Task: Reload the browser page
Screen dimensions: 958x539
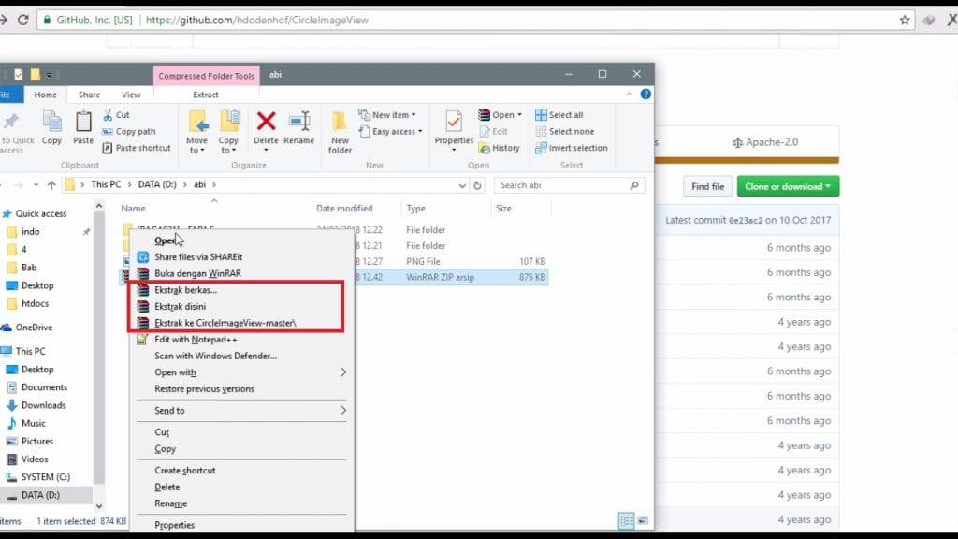Action: [x=23, y=21]
